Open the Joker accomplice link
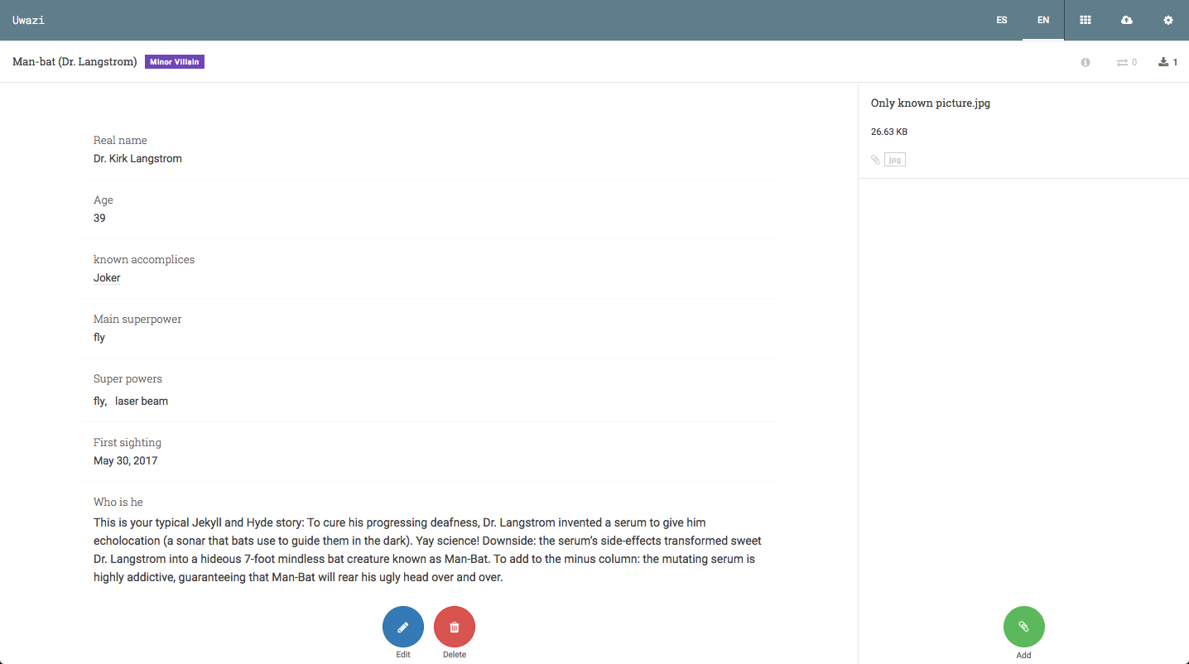1189x664 pixels. pyautogui.click(x=107, y=278)
